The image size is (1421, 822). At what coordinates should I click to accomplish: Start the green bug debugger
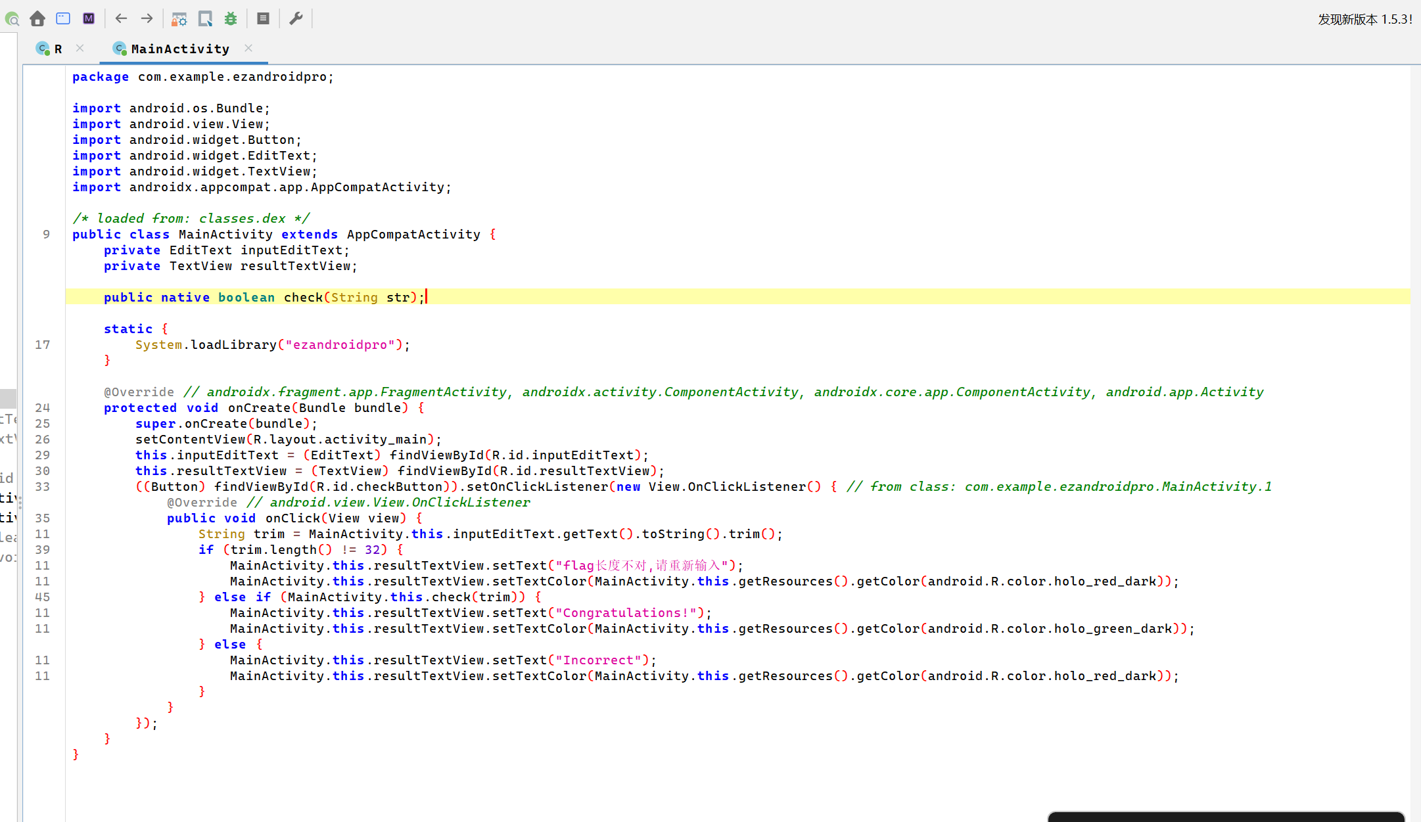click(231, 19)
